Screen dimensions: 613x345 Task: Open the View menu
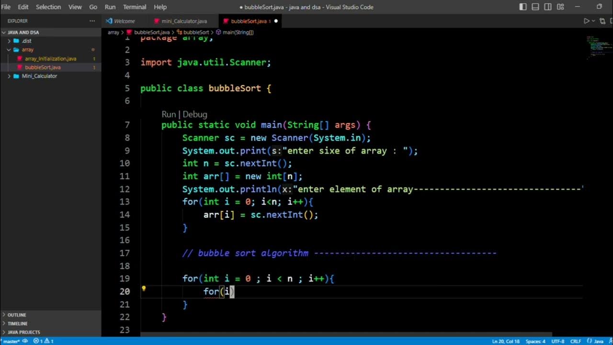click(75, 7)
